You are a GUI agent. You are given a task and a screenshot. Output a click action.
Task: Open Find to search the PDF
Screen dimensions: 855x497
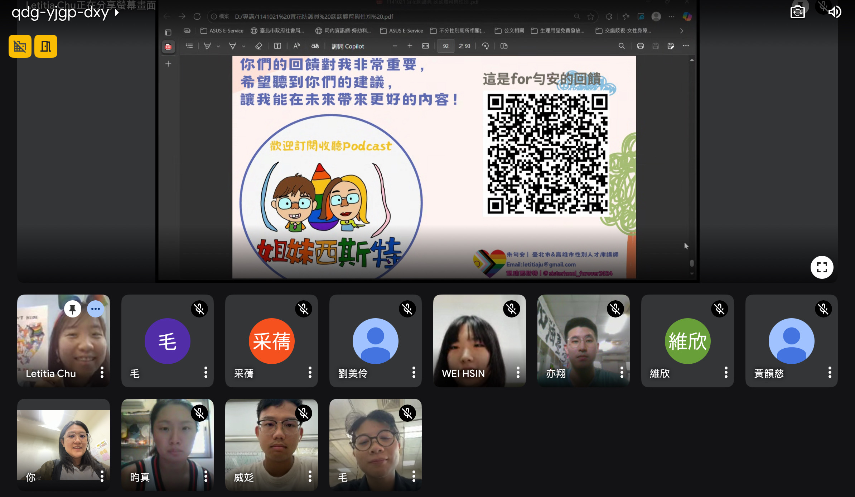click(x=622, y=46)
